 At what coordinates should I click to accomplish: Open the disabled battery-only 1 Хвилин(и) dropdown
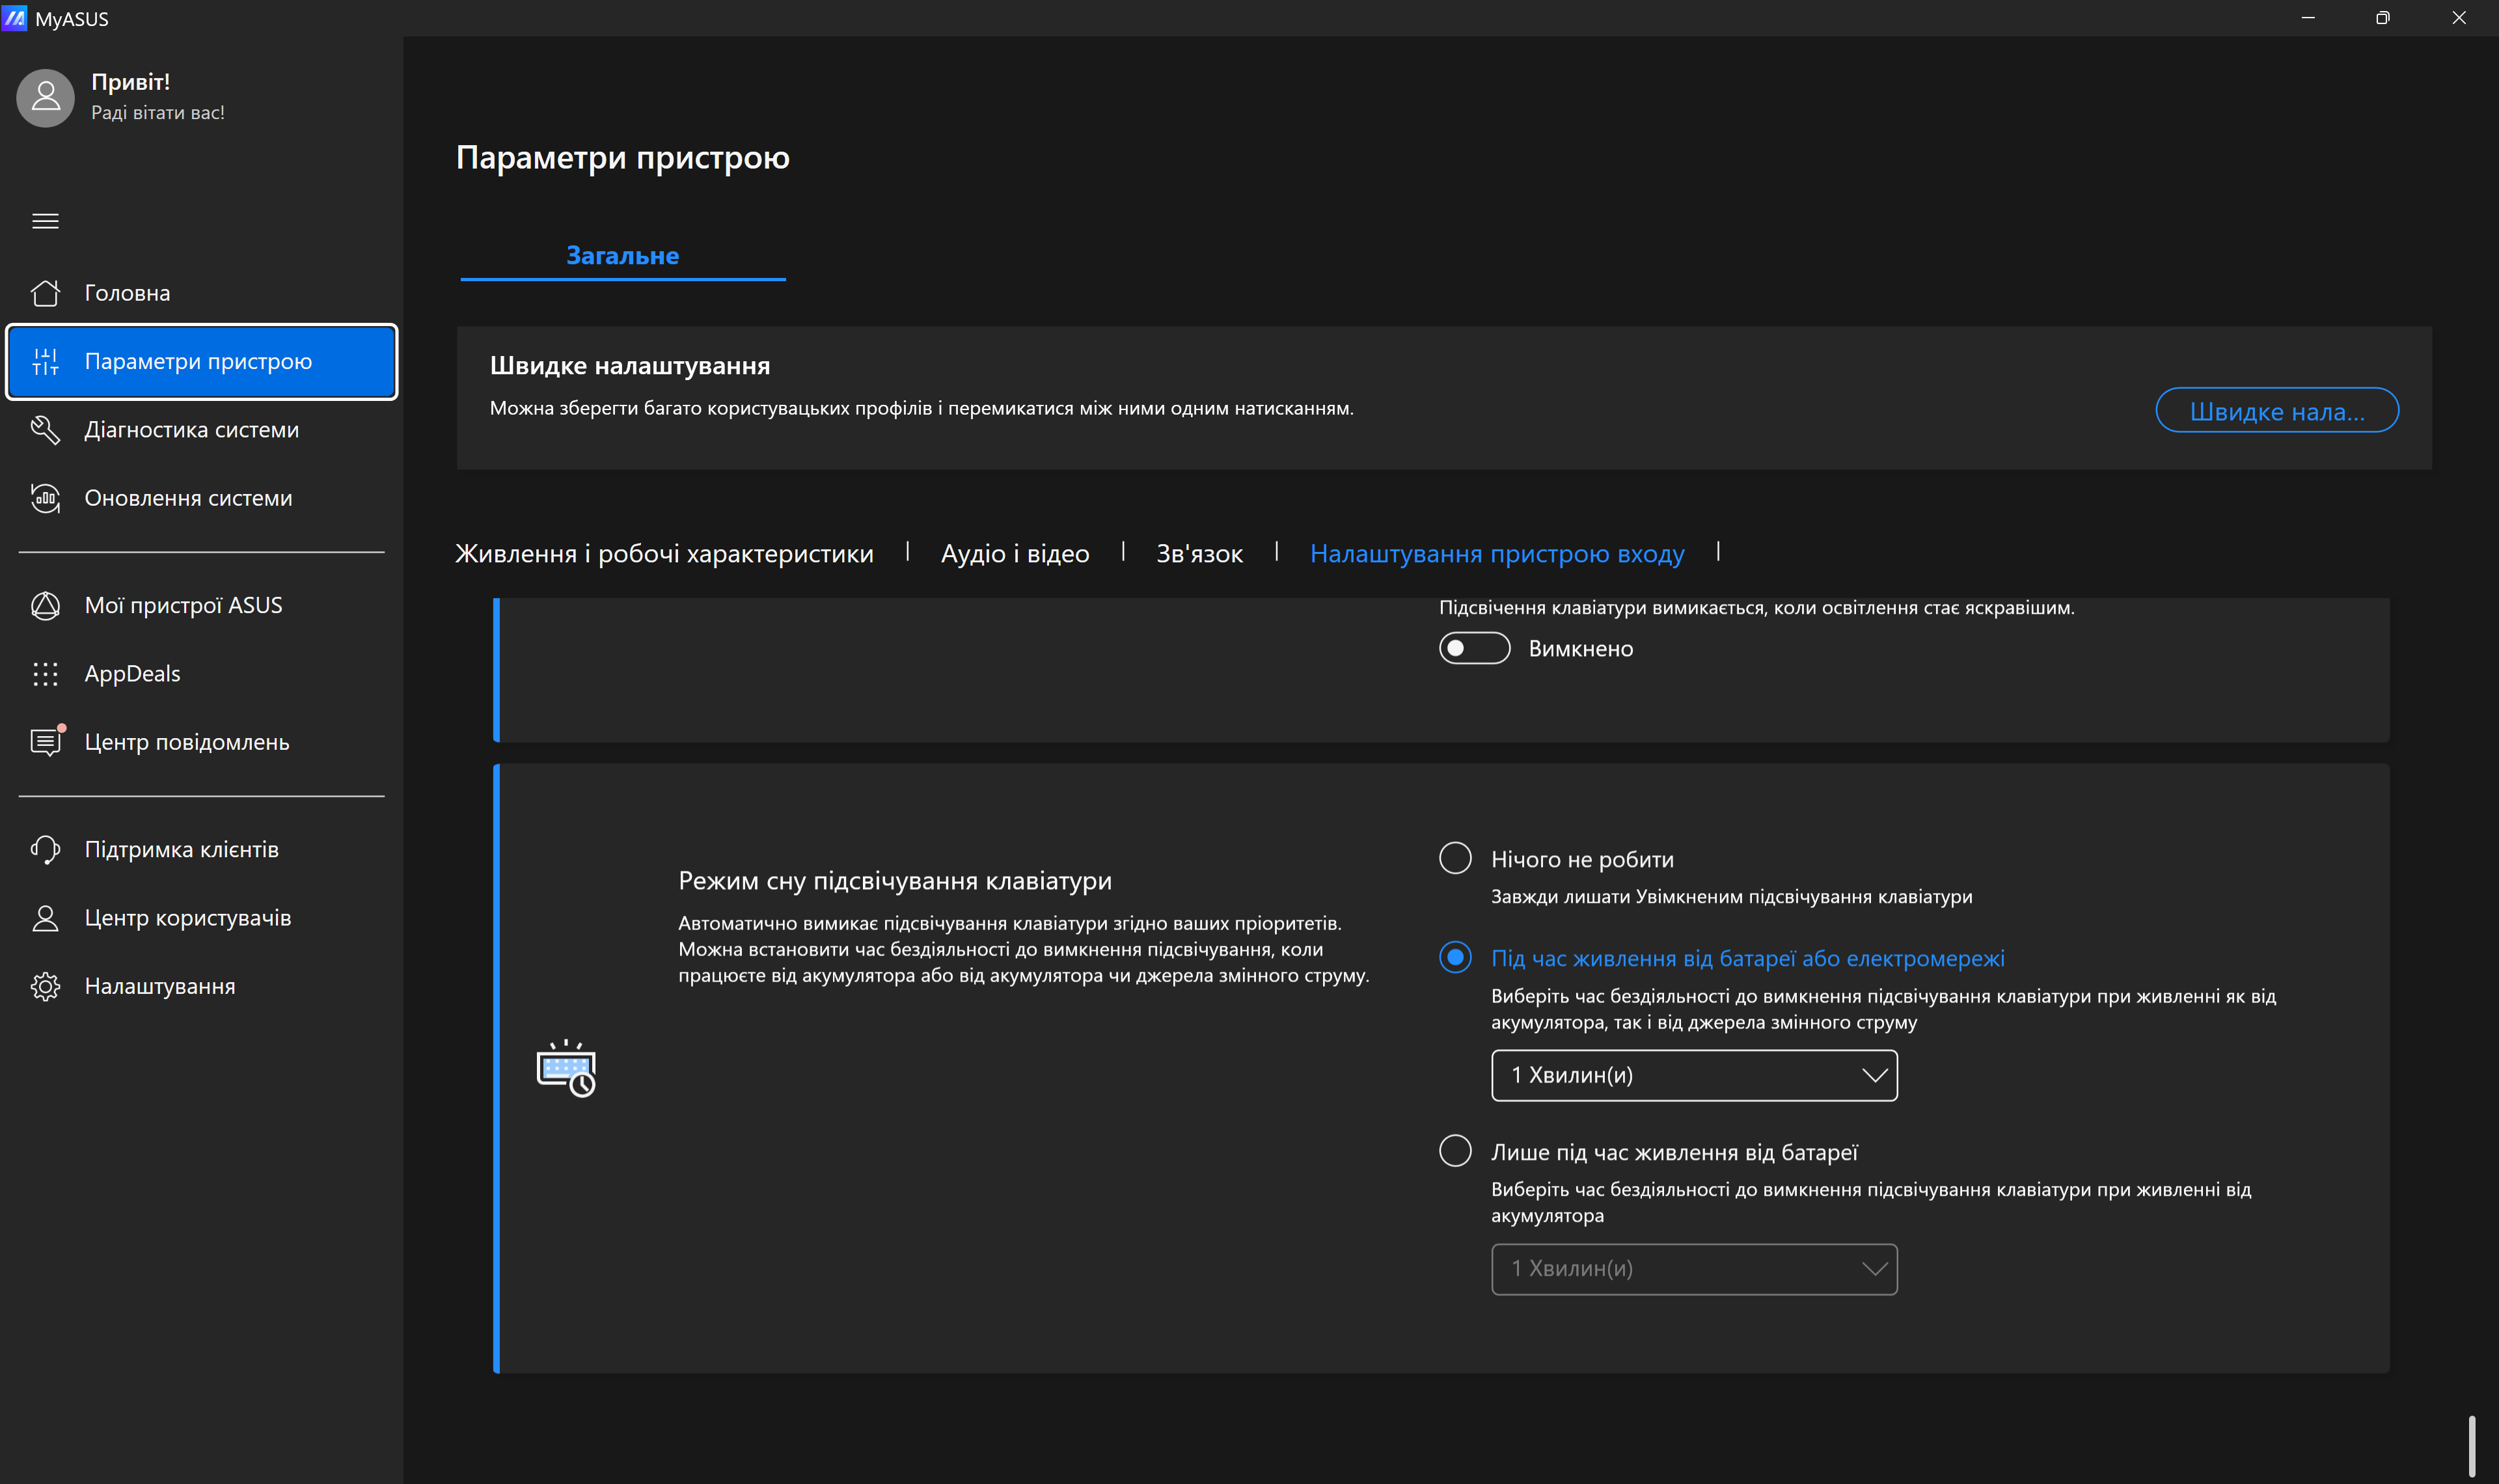point(1693,1269)
